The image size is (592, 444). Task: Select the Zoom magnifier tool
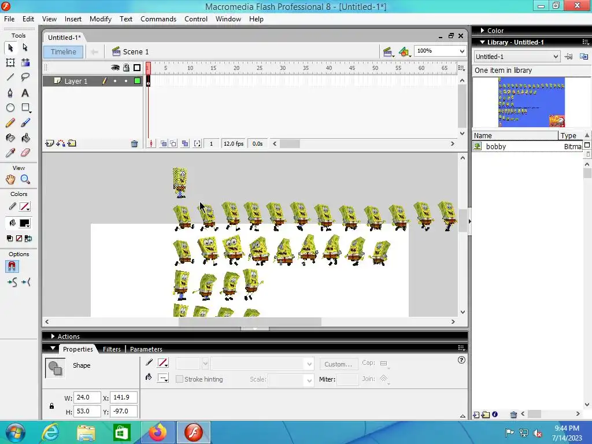click(x=25, y=180)
